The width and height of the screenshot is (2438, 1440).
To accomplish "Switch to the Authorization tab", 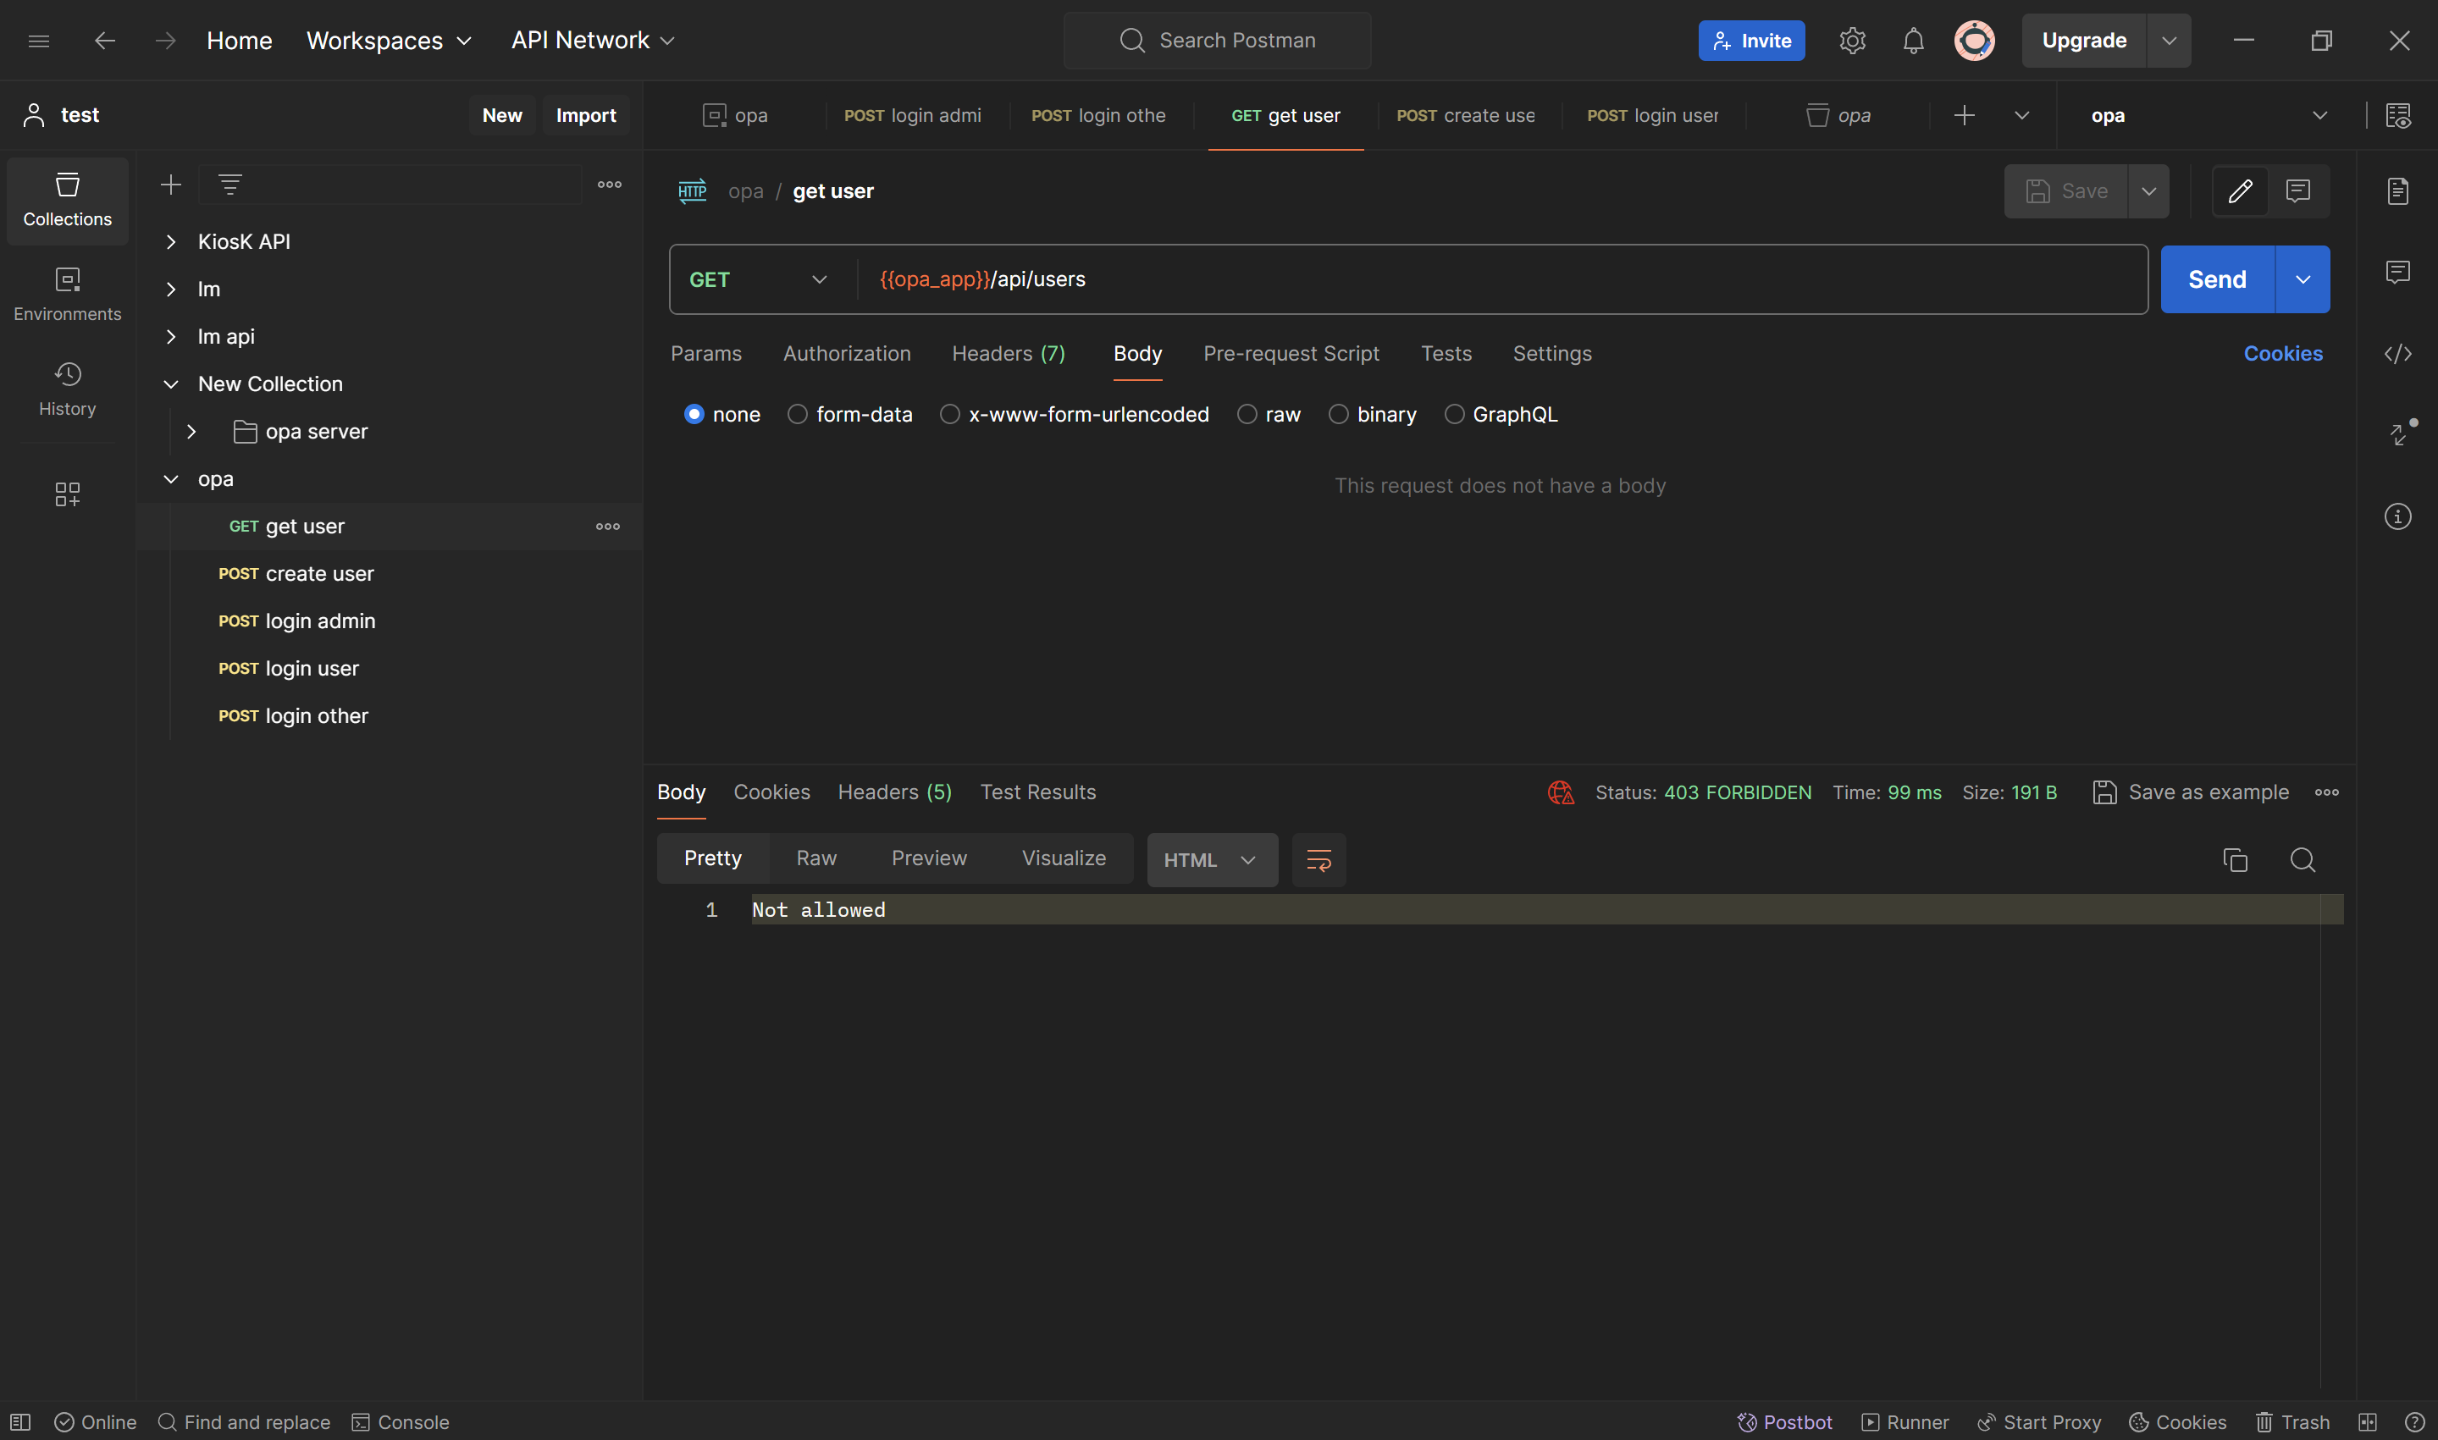I will [846, 353].
